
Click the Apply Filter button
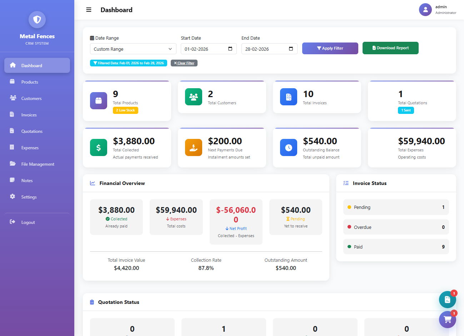[x=330, y=48]
